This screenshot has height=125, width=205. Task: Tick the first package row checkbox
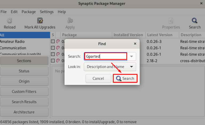pyautogui.click(x=53, y=41)
